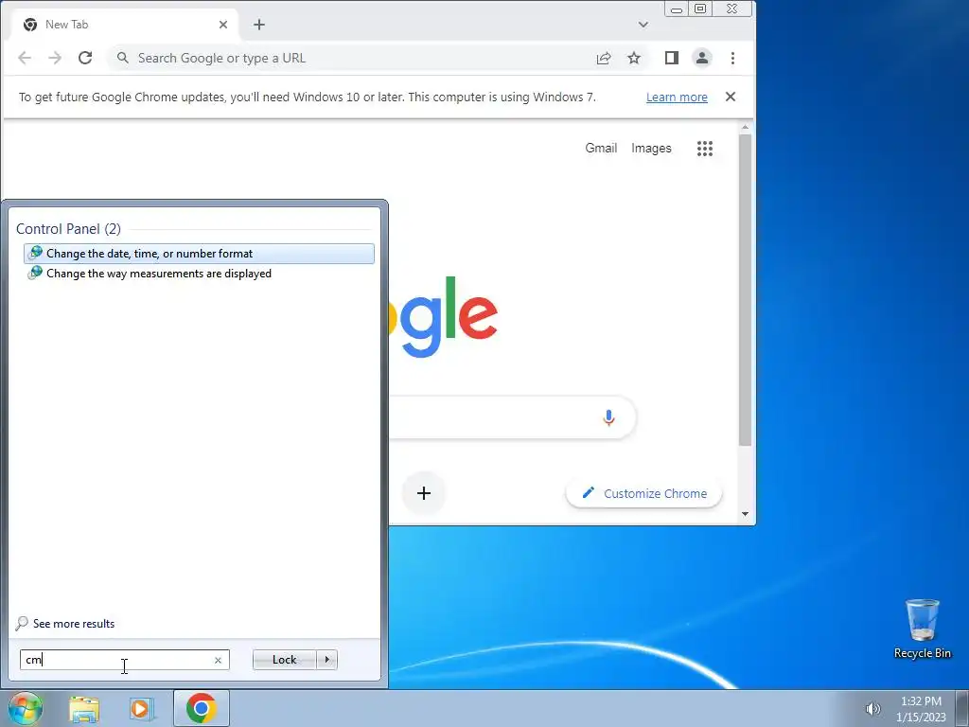Reload the page in Chrome
Viewport: 969px width, 727px height.
(85, 58)
